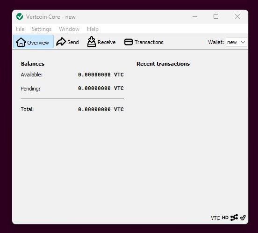258x233 pixels.
Task: Click the Available: label
Action: tap(32, 75)
